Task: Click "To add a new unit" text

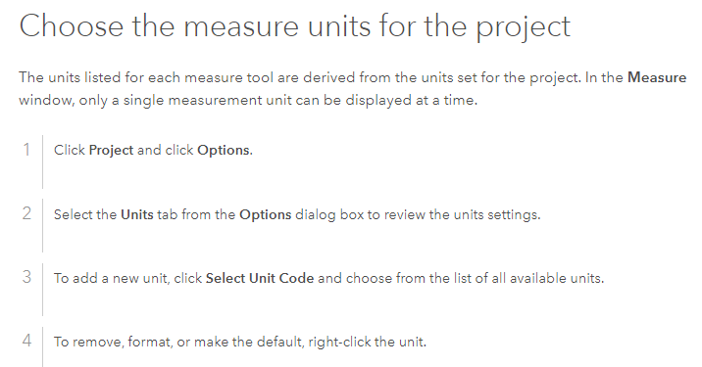Action: coord(111,278)
